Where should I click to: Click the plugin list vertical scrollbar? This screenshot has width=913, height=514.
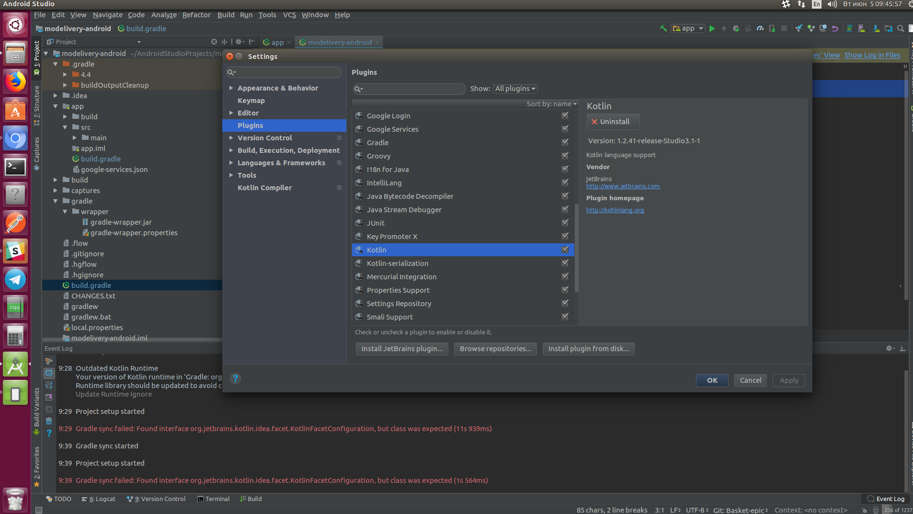576,248
